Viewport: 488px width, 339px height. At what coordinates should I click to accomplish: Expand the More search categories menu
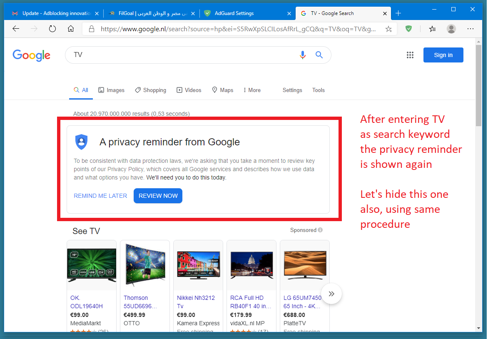click(x=252, y=90)
